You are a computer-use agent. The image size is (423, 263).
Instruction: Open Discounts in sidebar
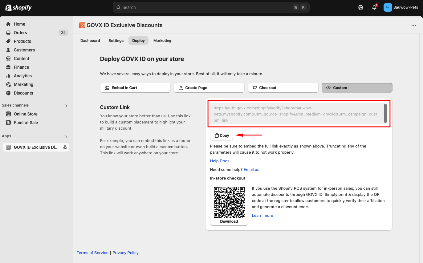click(x=23, y=93)
